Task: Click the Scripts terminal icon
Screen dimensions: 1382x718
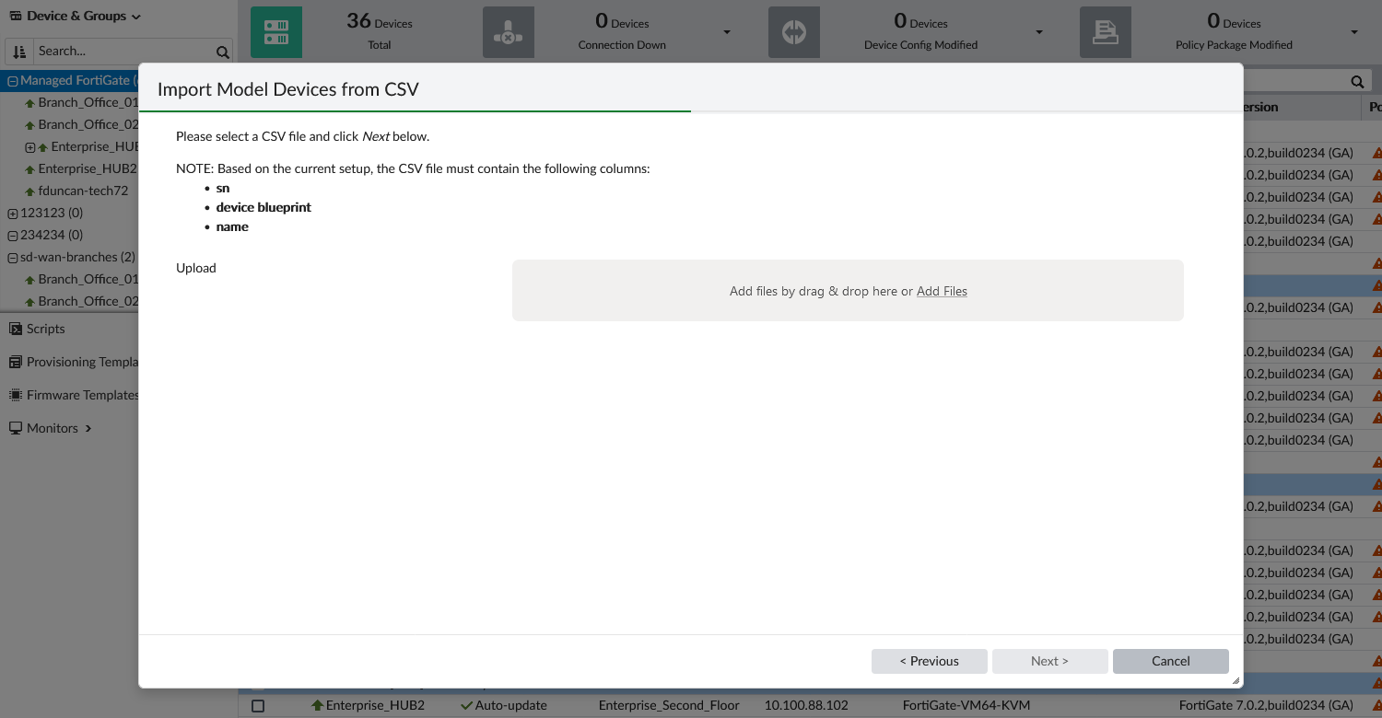Action: (16, 329)
